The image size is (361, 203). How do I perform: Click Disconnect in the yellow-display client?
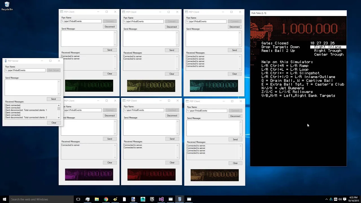[x=172, y=27]
